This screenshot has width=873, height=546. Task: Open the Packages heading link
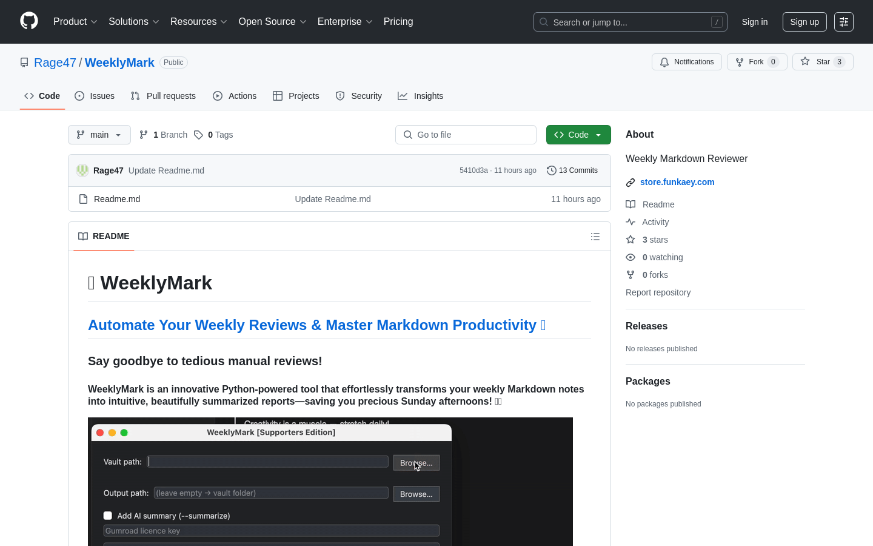pyautogui.click(x=648, y=381)
